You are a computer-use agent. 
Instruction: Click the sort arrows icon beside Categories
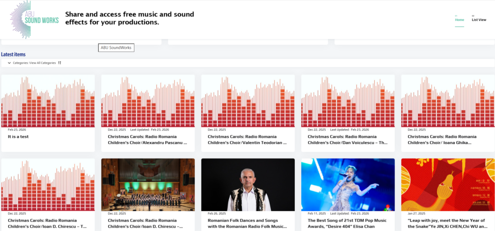(x=59, y=63)
